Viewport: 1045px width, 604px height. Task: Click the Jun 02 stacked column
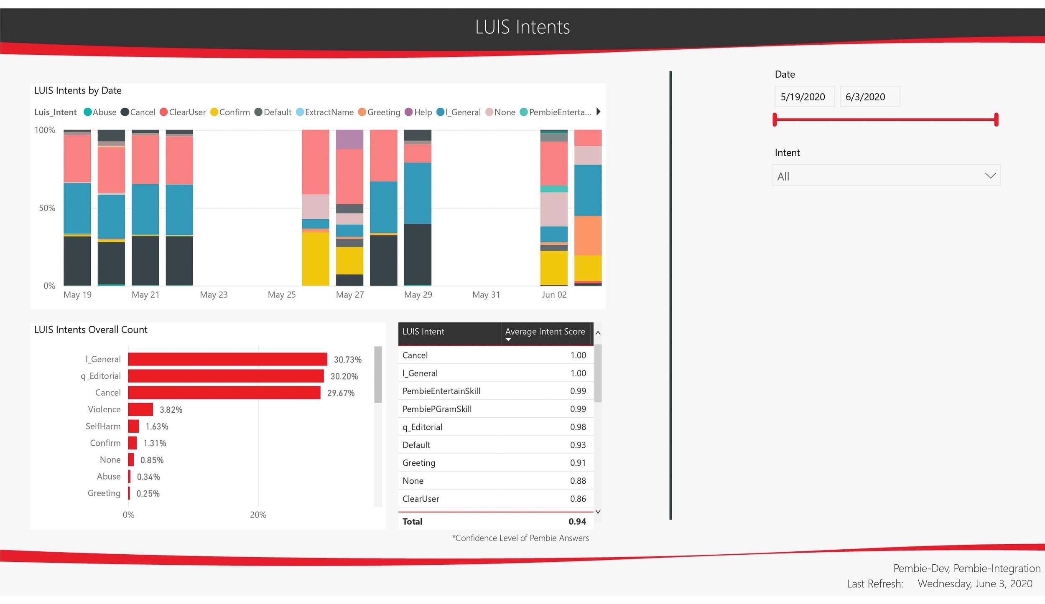(554, 208)
